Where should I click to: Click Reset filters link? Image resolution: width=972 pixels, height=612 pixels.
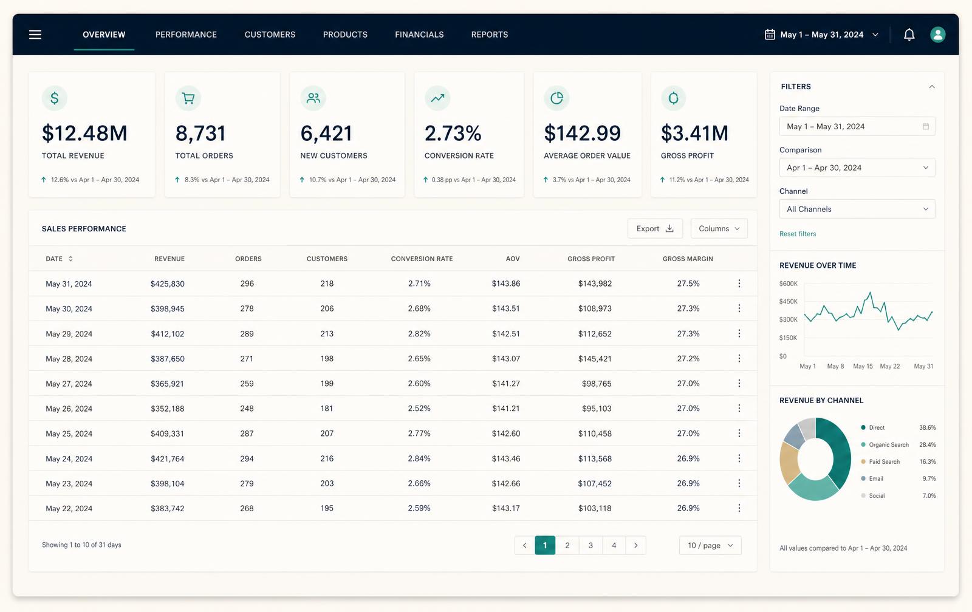pyautogui.click(x=798, y=234)
